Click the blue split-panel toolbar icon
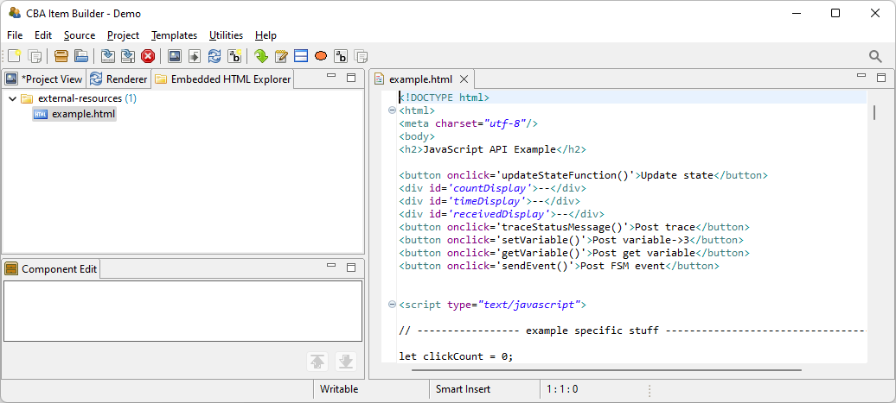The width and height of the screenshot is (896, 403). [301, 57]
